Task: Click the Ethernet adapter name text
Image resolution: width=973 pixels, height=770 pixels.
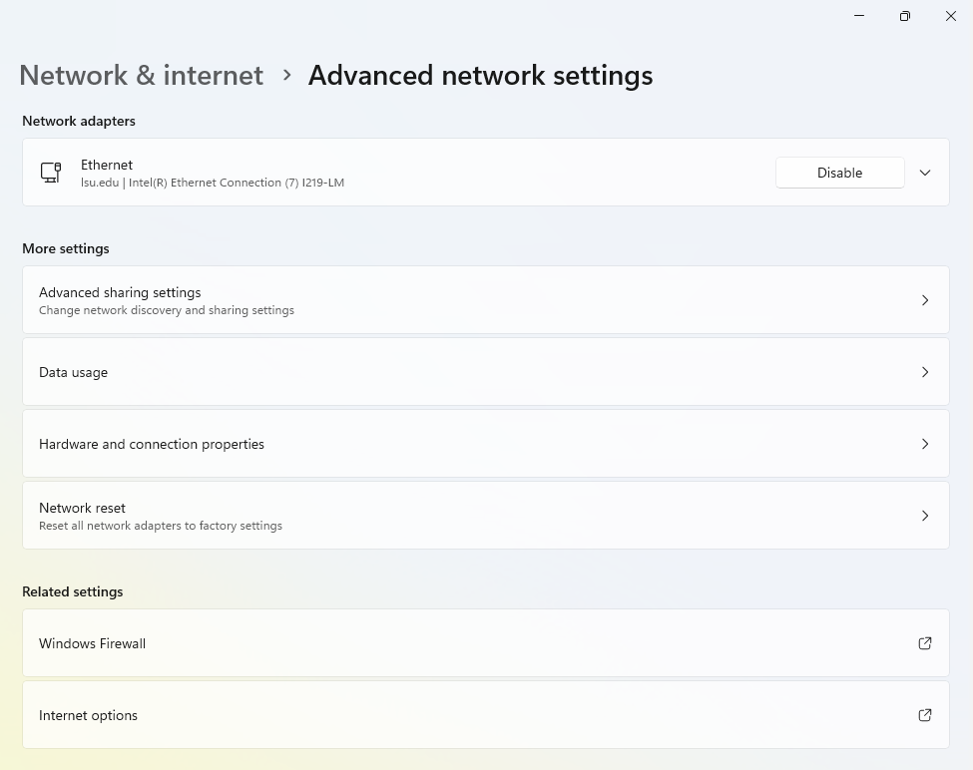Action: point(107,165)
